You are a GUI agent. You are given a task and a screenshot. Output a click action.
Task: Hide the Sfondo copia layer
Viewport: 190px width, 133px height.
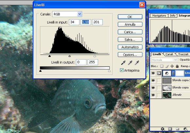click(x=153, y=88)
